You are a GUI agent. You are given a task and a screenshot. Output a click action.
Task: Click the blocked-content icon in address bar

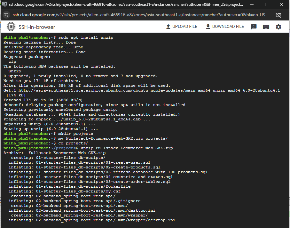[278, 15]
